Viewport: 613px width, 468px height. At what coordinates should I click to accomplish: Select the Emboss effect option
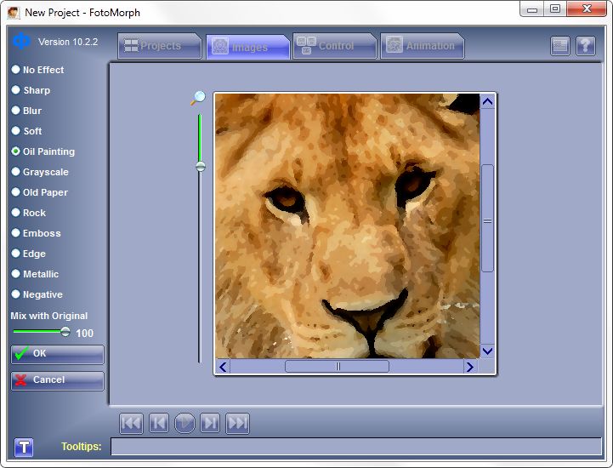coord(37,233)
